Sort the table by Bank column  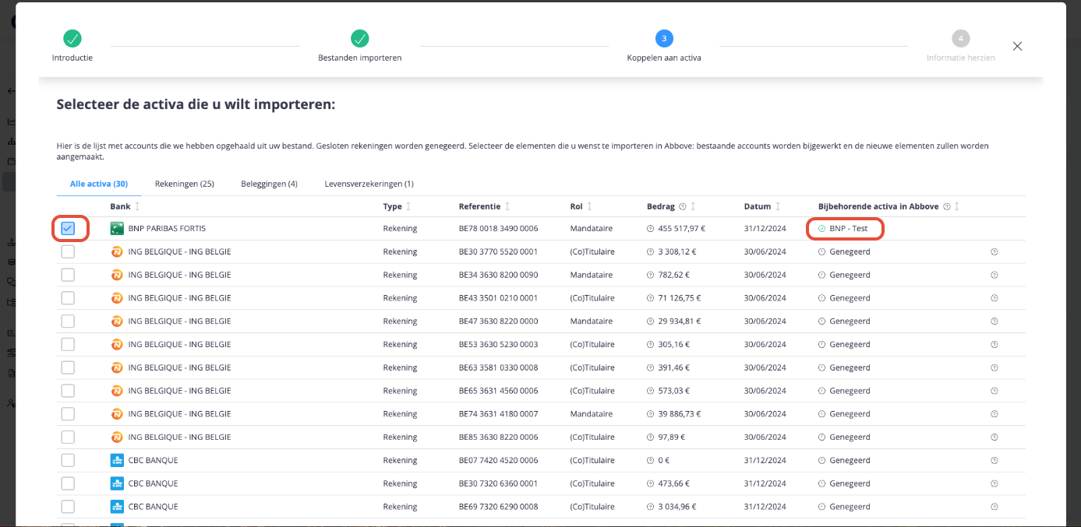point(138,206)
